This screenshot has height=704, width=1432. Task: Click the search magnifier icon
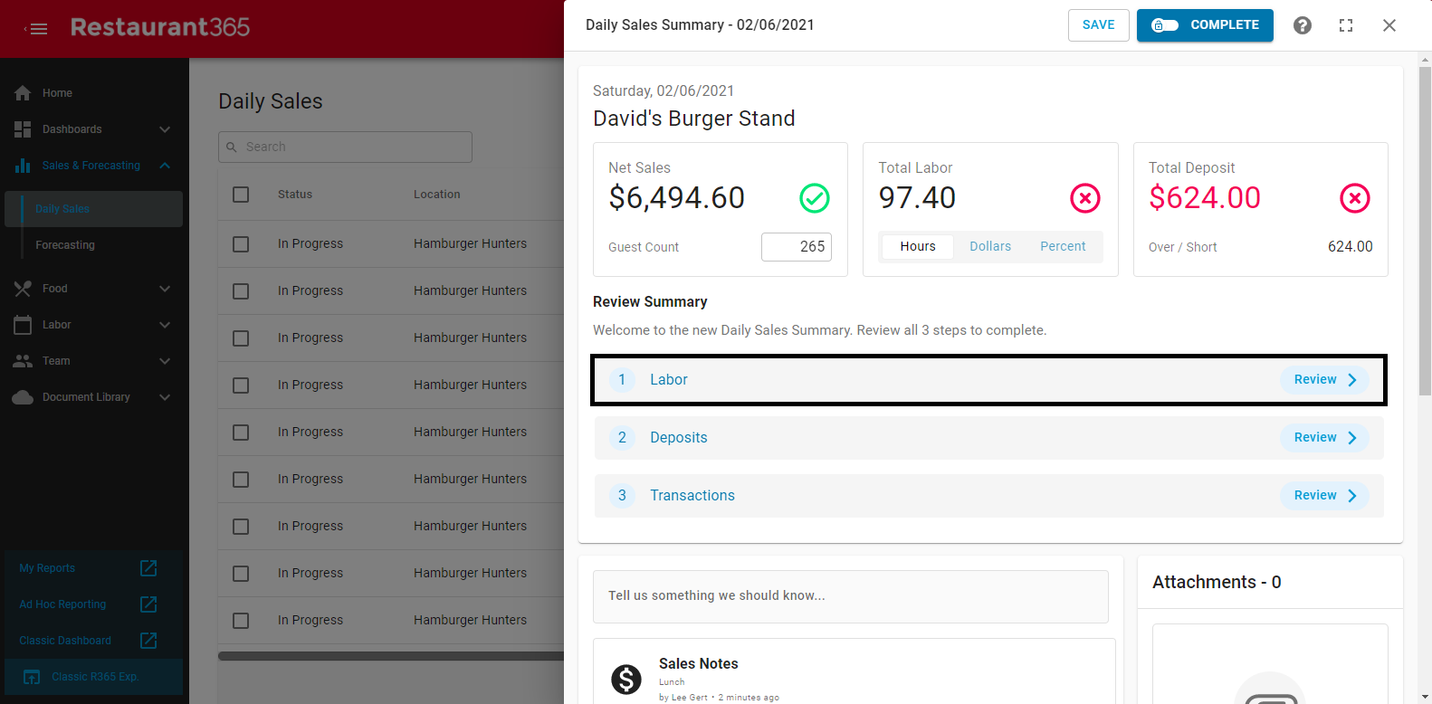click(x=232, y=147)
